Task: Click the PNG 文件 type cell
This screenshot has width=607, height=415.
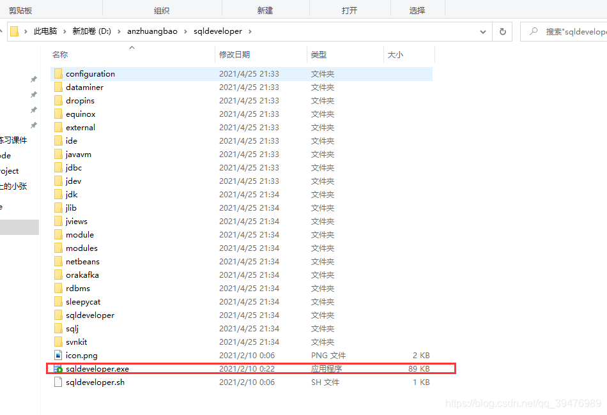Action: 328,356
